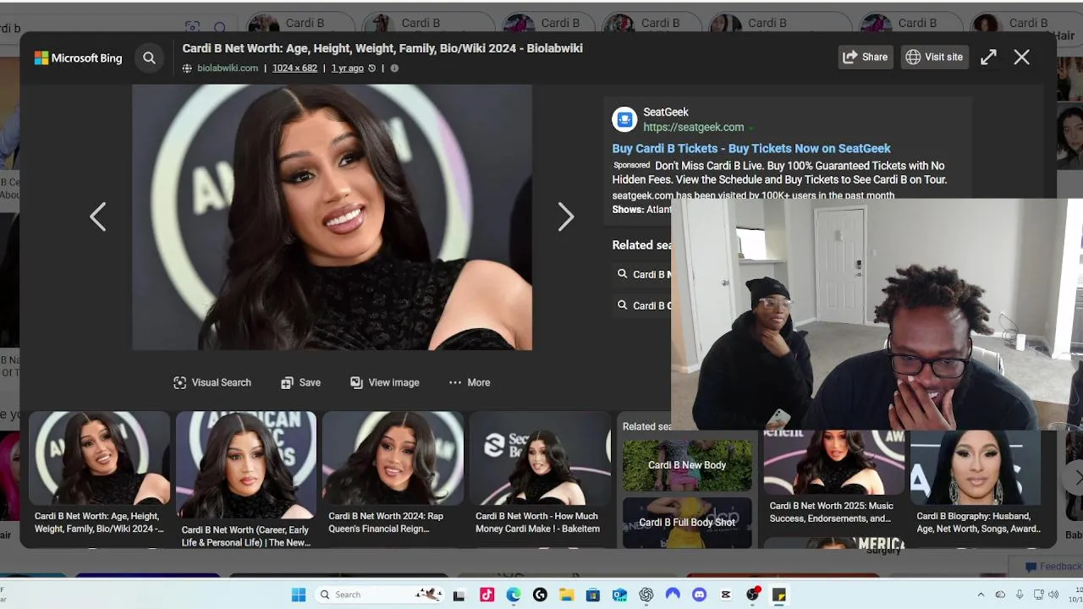This screenshot has width=1083, height=609.
Task: Open Outlook from the taskbar
Action: (620, 595)
